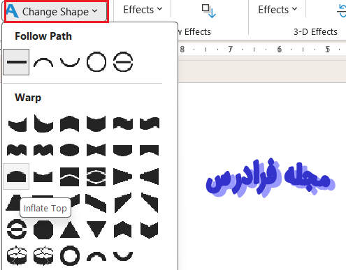Apply the Wave 1 warp shape

[x=123, y=123]
